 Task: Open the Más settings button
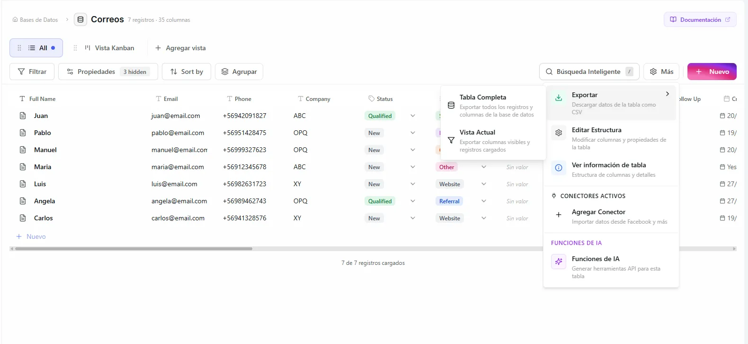click(x=661, y=72)
